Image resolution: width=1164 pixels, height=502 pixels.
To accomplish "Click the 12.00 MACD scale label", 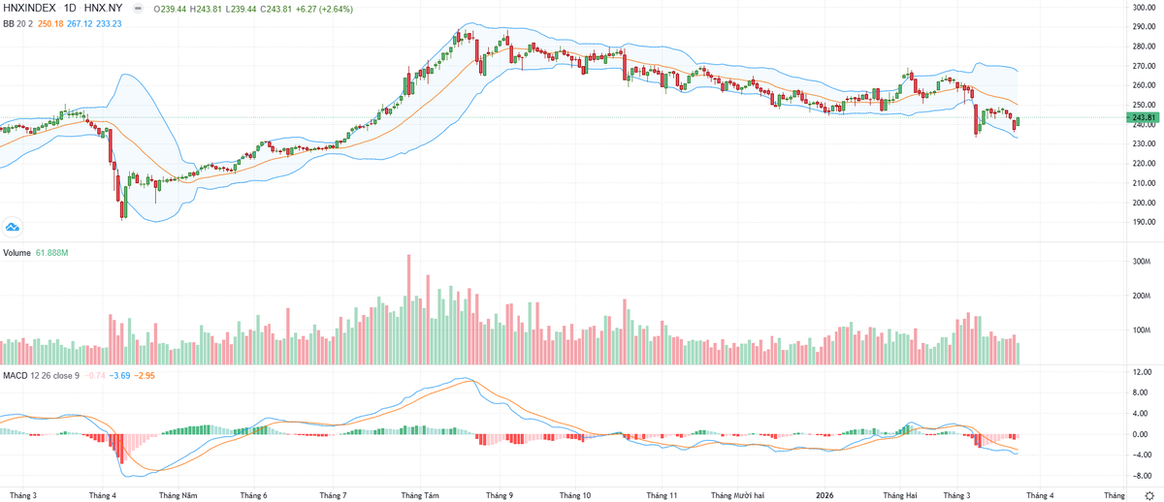I will click(x=1144, y=372).
